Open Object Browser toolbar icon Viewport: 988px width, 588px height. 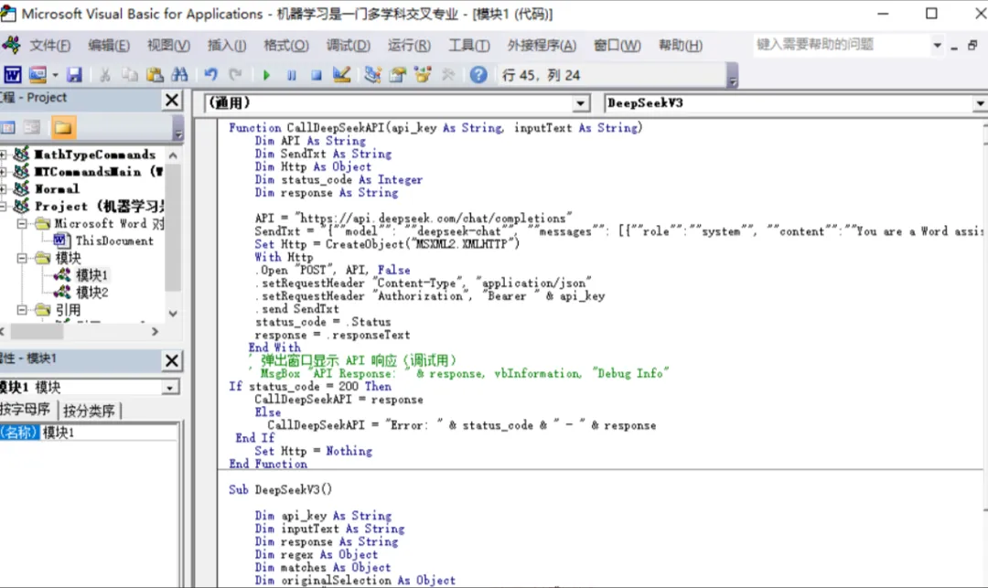pos(422,75)
